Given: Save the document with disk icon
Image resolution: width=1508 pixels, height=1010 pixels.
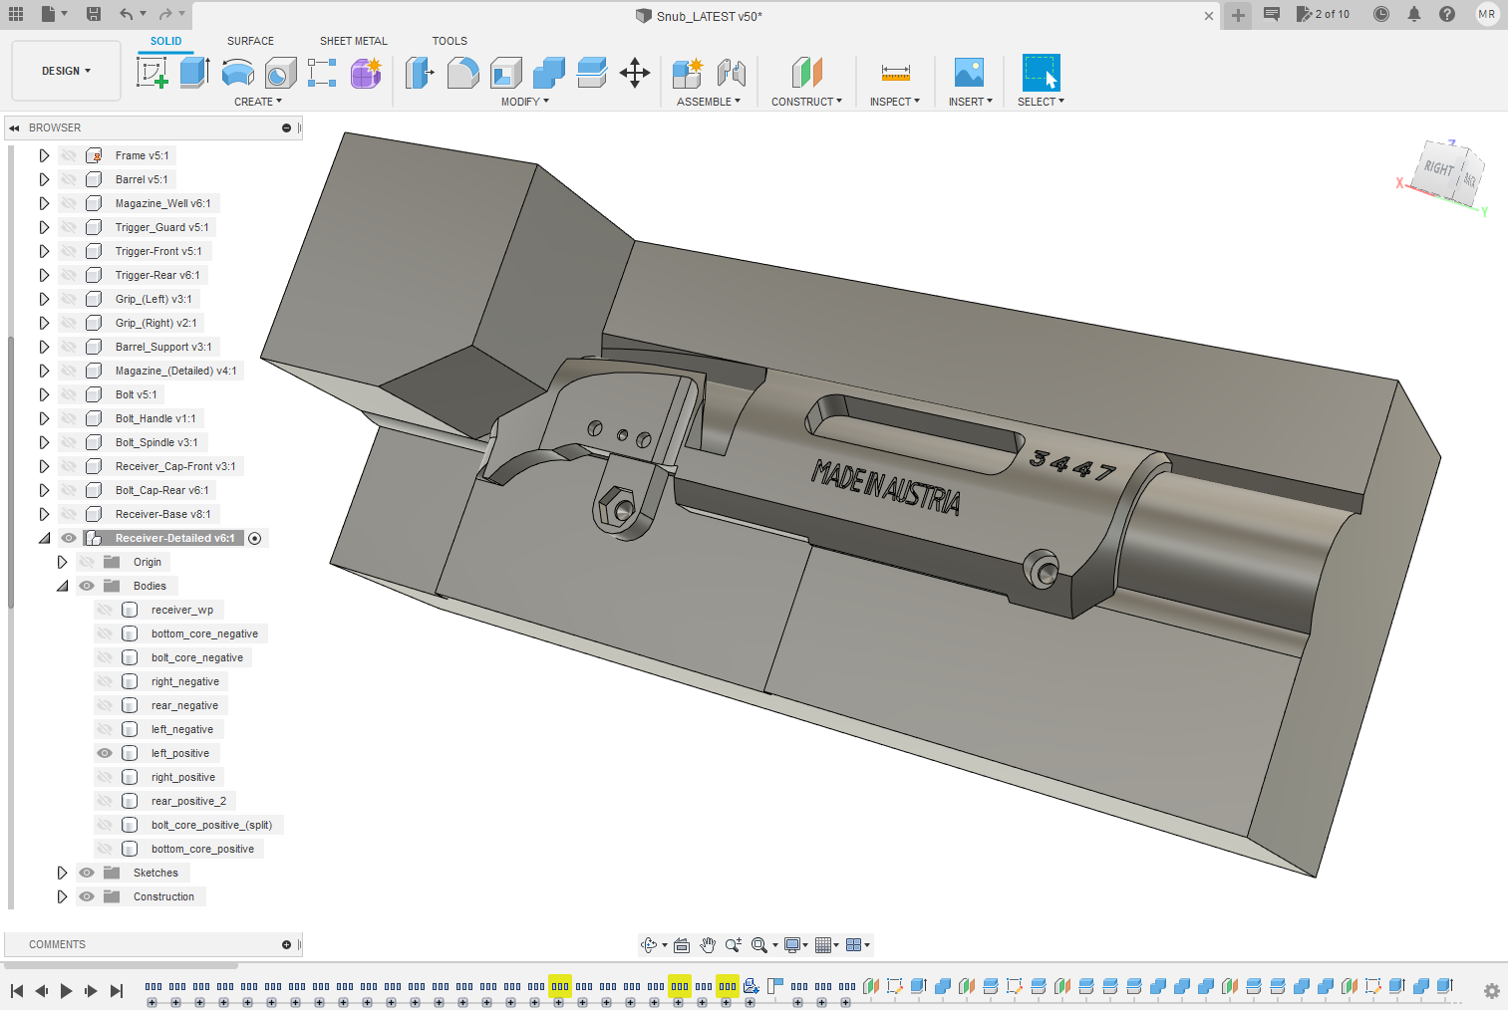Looking at the screenshot, I should (x=93, y=14).
